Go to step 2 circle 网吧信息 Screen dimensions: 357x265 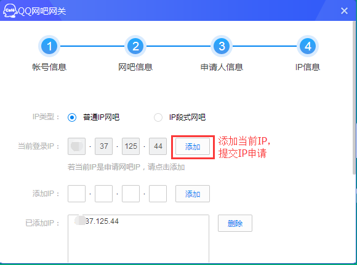(x=135, y=46)
